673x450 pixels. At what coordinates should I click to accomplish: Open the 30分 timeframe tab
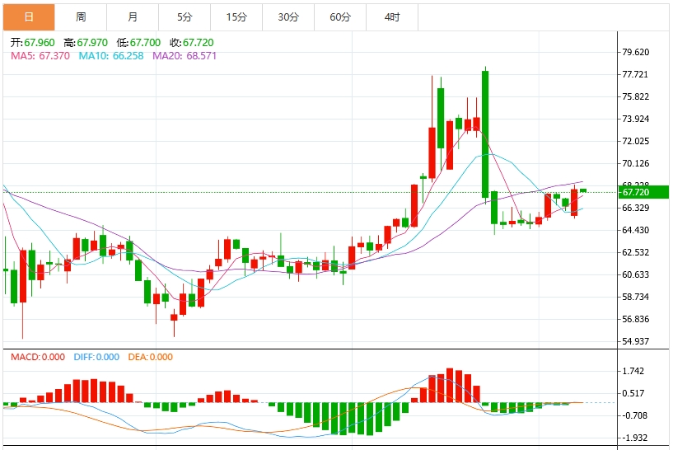tap(288, 17)
